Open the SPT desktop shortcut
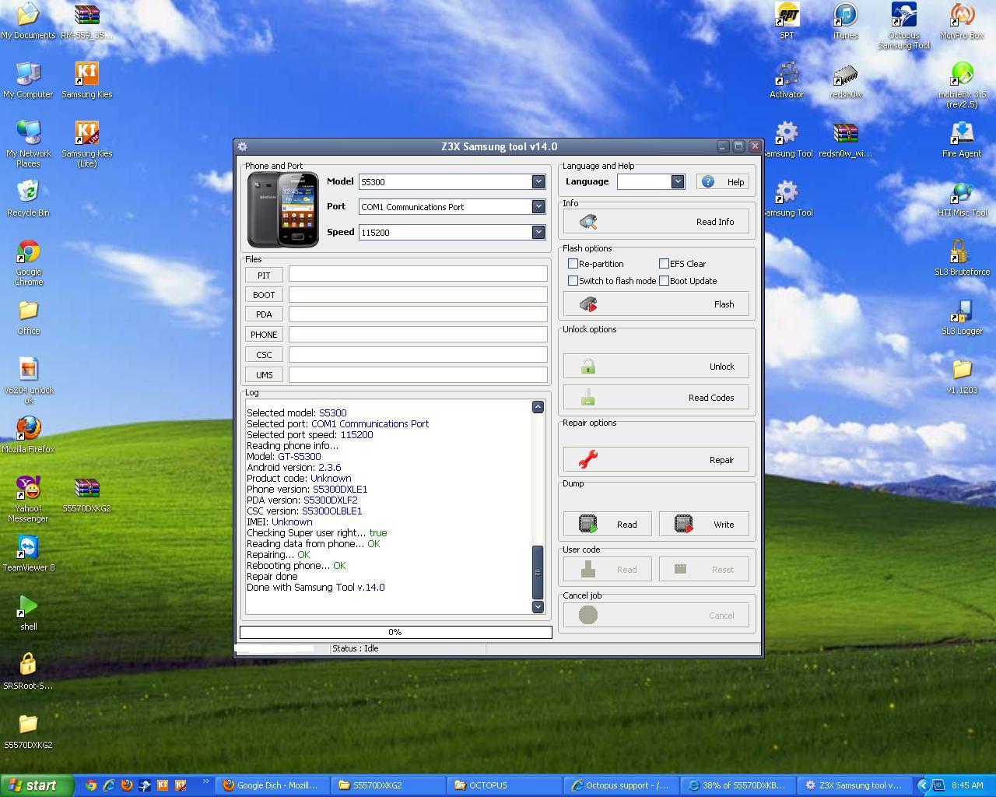This screenshot has height=797, width=996. (787, 20)
